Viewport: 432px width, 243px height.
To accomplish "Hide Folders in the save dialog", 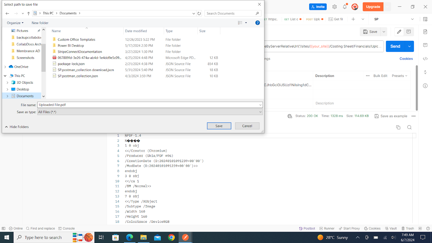I will click(x=17, y=127).
